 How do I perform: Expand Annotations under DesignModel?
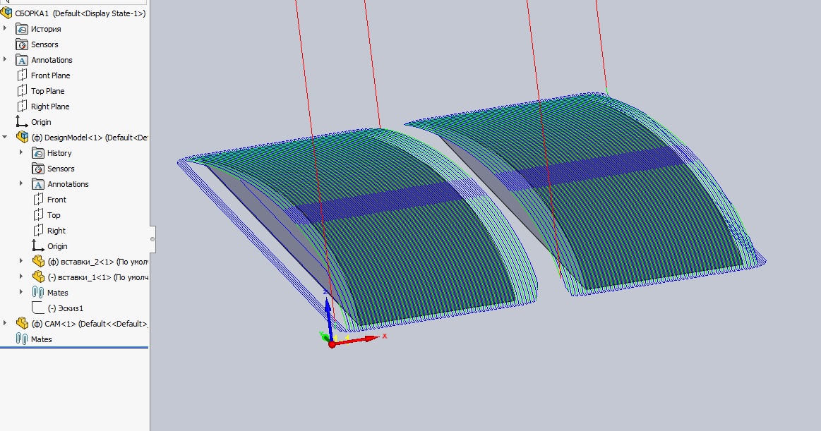click(21, 183)
